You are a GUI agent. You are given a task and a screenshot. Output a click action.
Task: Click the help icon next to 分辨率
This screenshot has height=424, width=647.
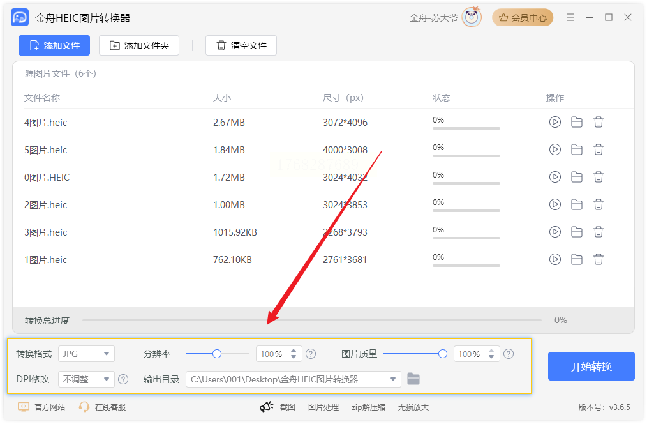pos(311,354)
